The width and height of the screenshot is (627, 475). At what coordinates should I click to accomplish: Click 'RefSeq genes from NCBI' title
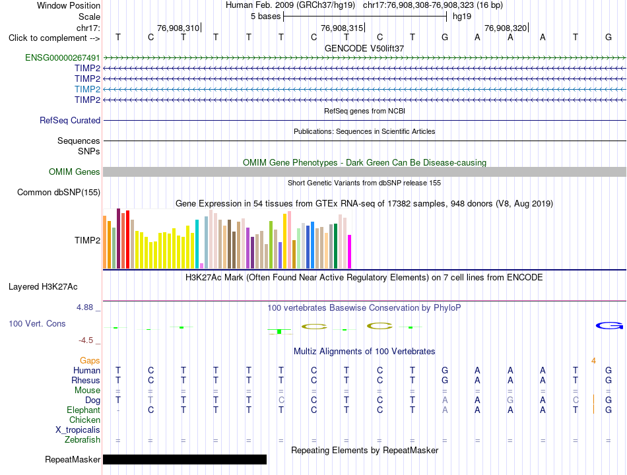(x=364, y=111)
